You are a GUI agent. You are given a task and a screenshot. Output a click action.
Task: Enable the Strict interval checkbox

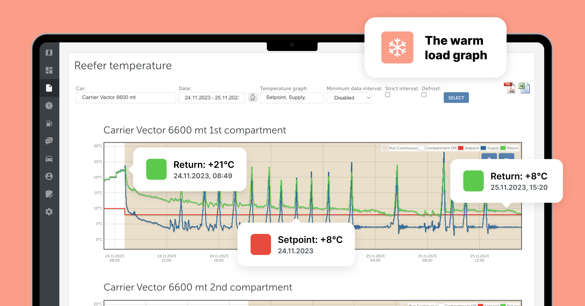click(387, 95)
